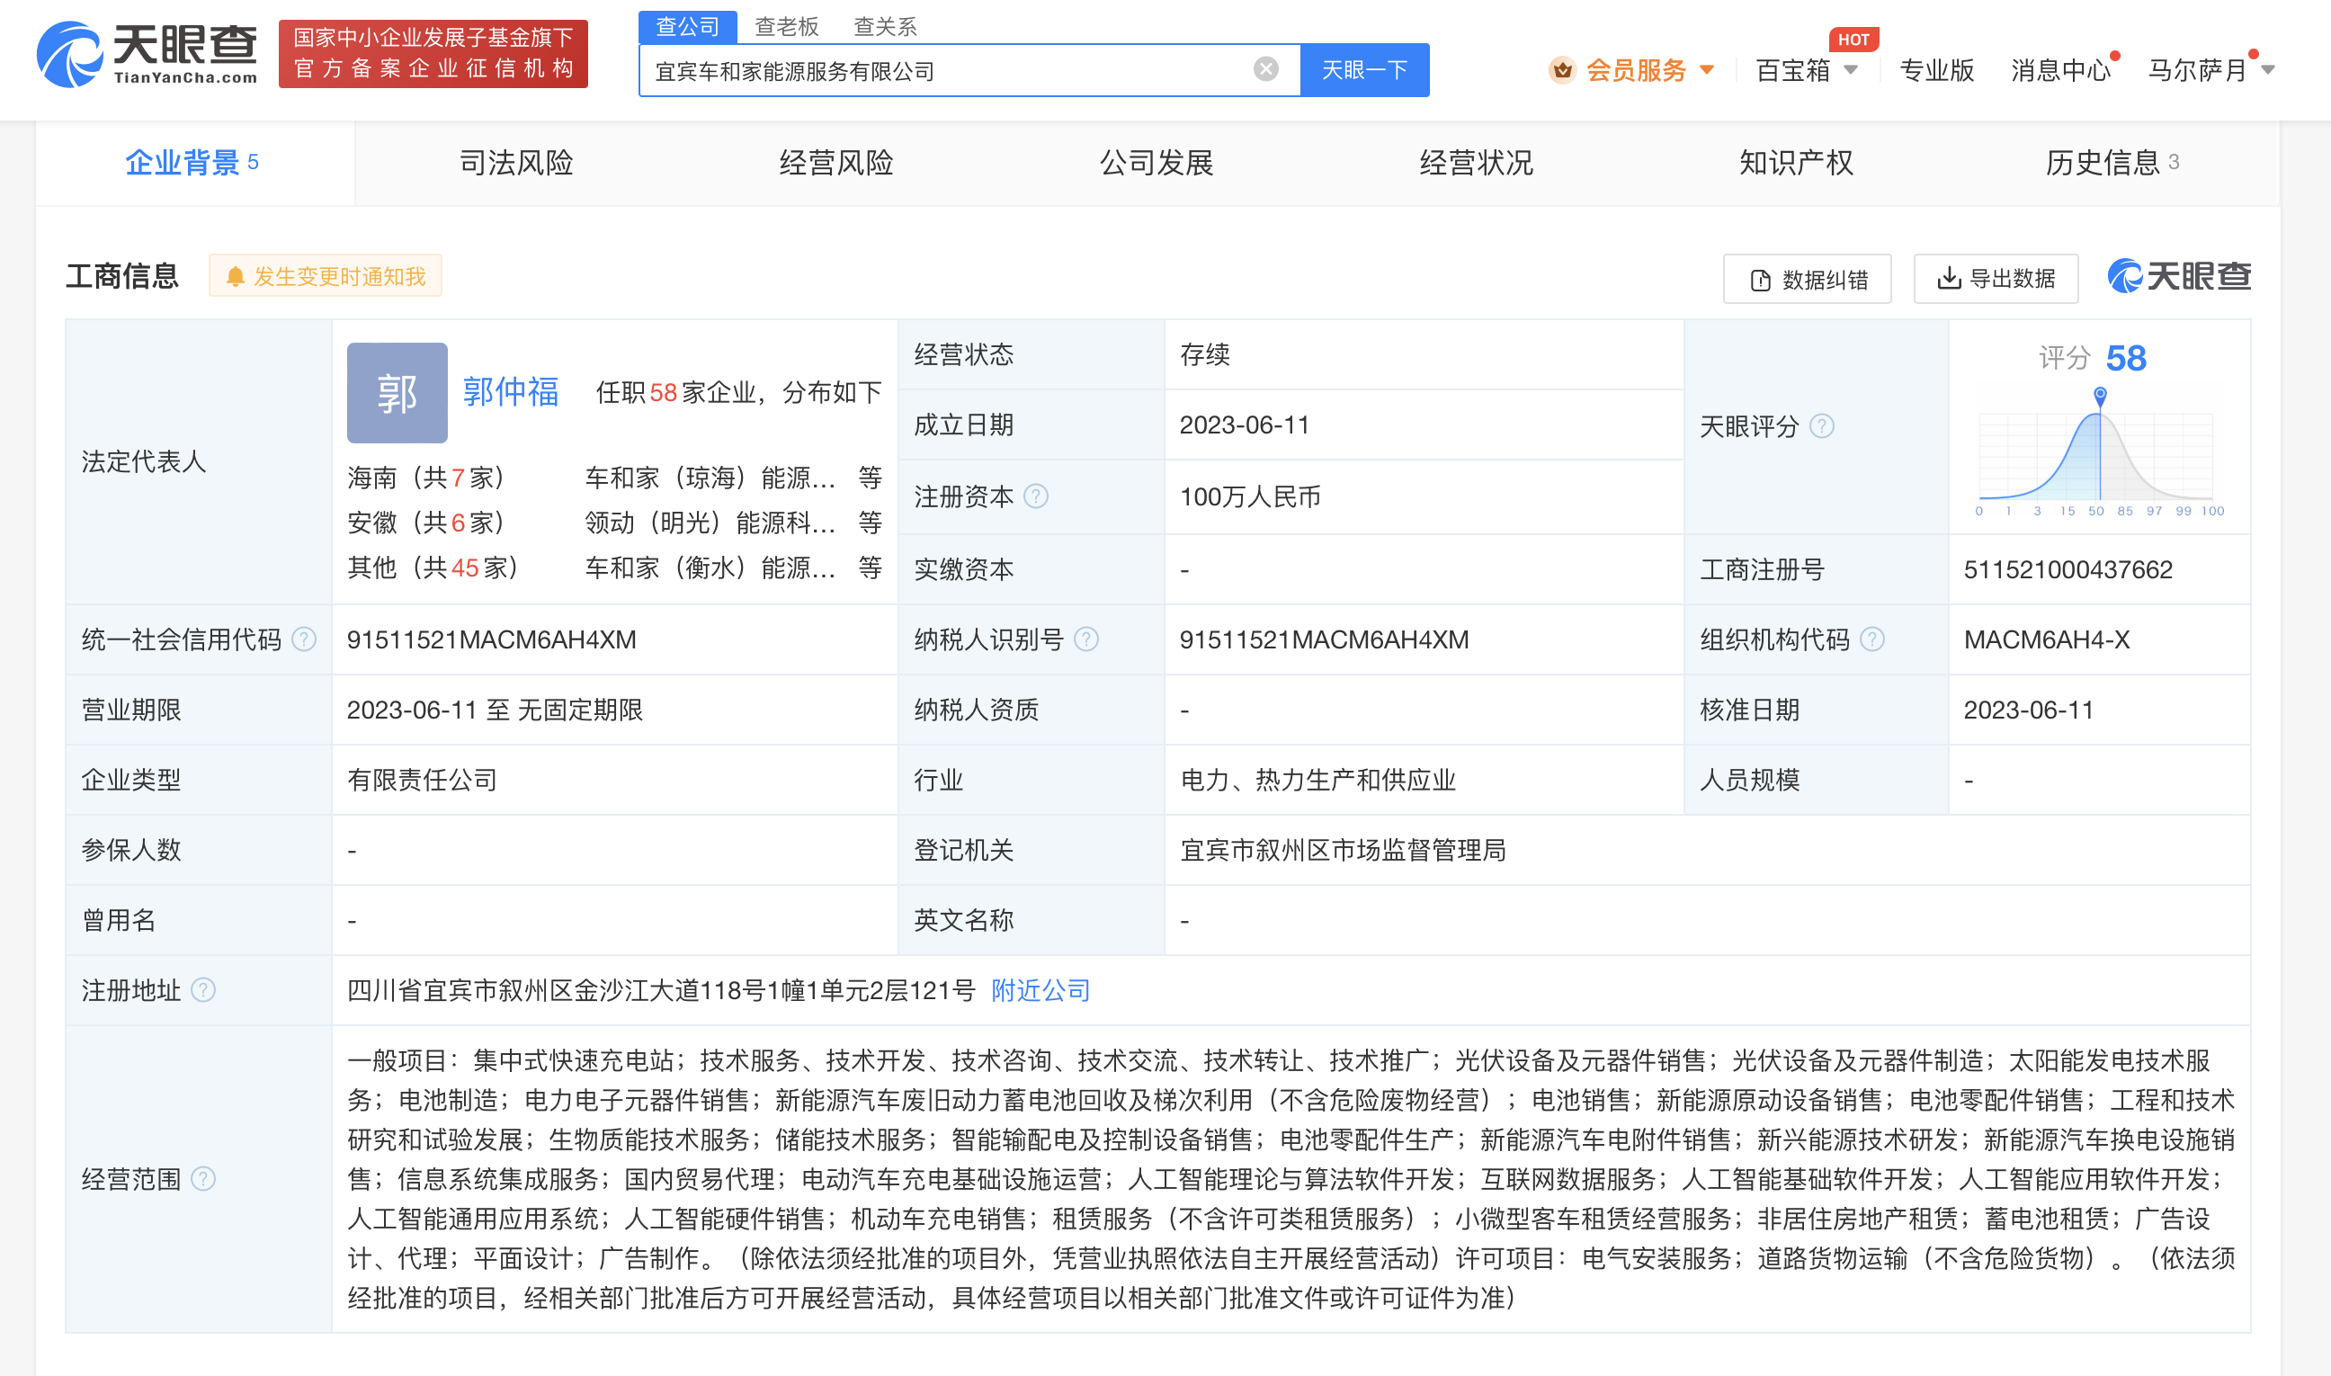
Task: Click the 存续 business status value
Action: 1204,353
